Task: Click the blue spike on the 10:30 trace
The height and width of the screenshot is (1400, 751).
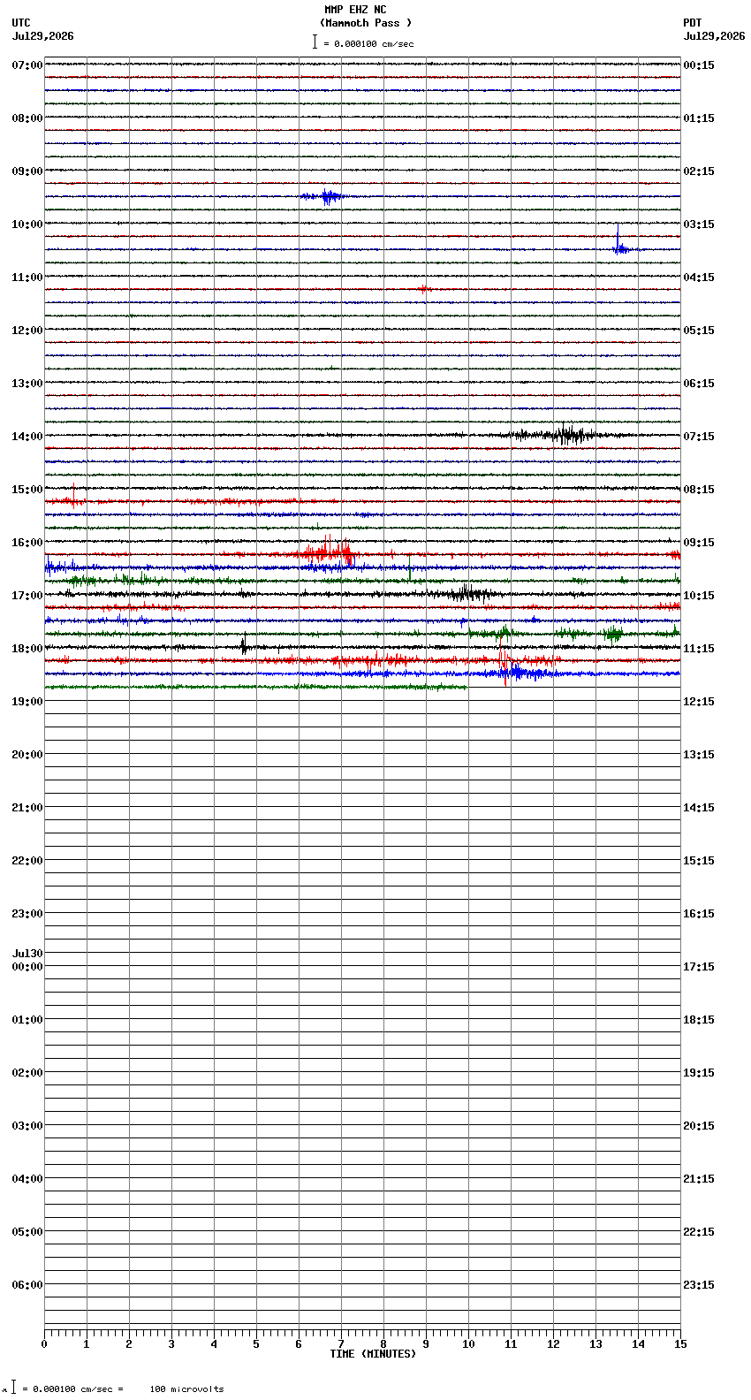Action: [619, 242]
